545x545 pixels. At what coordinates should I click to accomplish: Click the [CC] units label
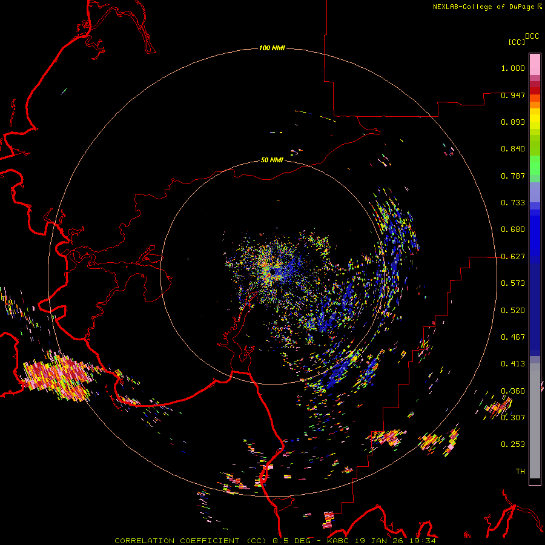pyautogui.click(x=517, y=42)
